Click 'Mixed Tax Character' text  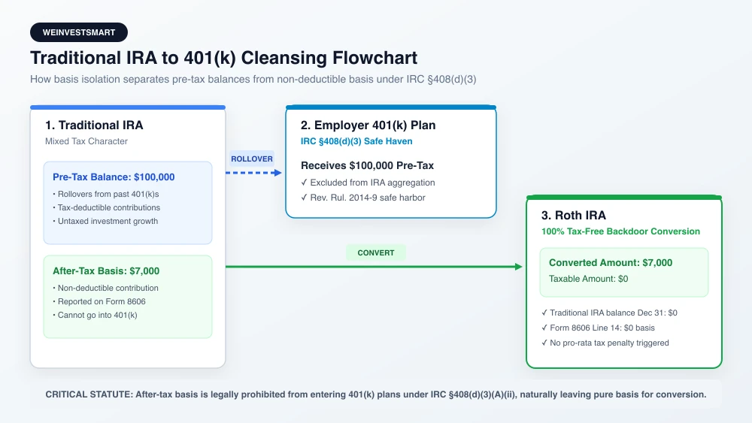86,141
